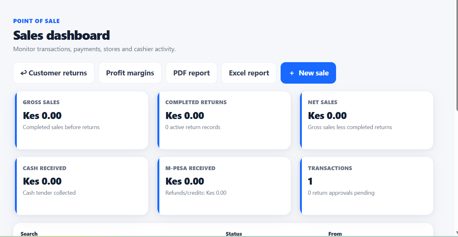Click the plus icon on New sale
The image size is (458, 237).
point(292,73)
